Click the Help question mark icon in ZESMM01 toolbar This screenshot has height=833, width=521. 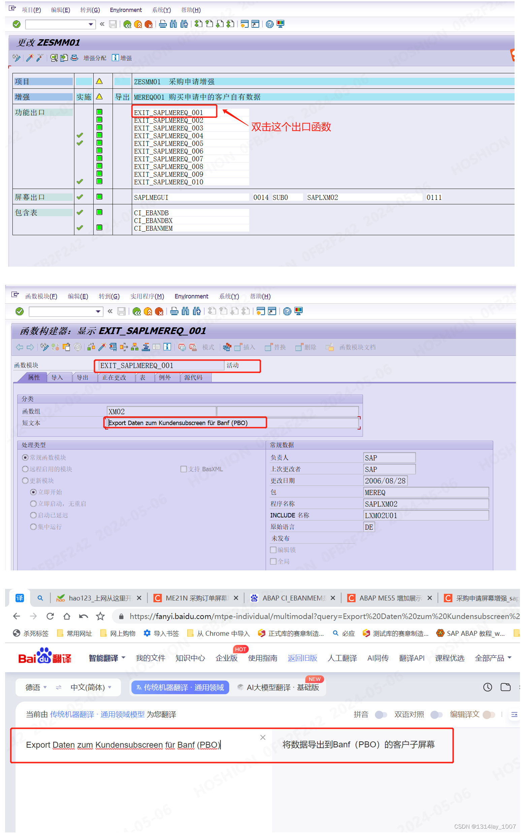coord(270,24)
